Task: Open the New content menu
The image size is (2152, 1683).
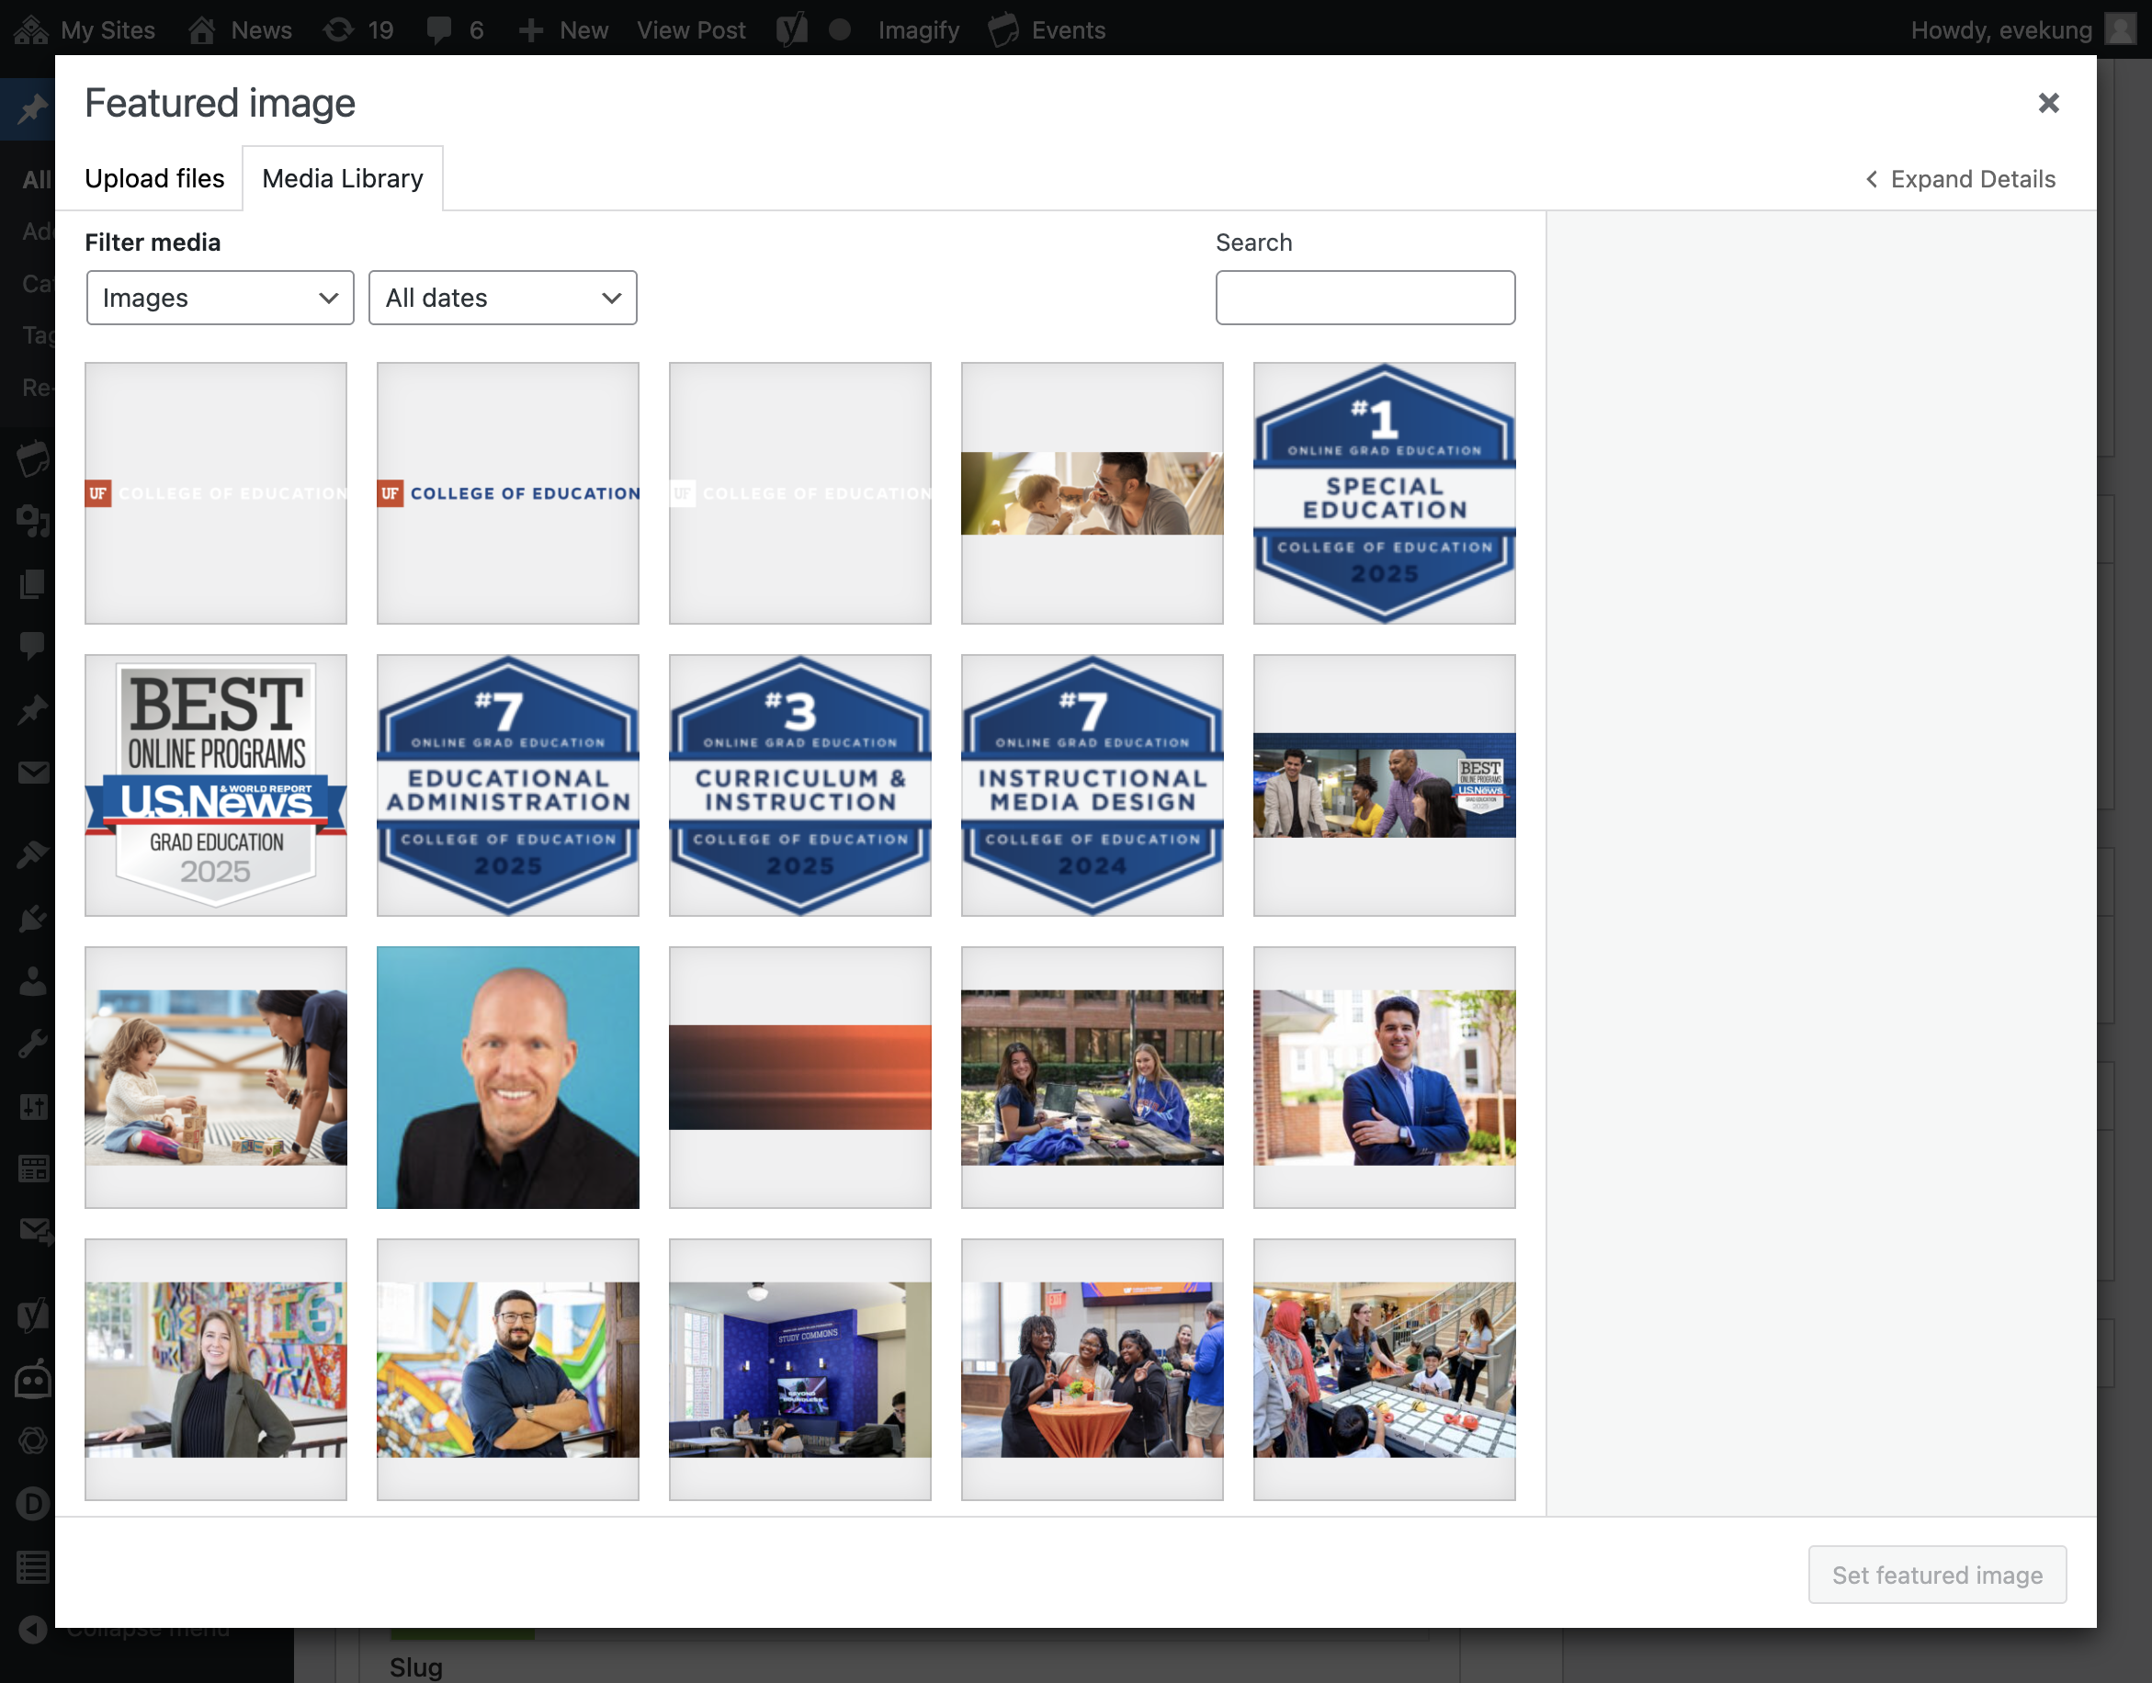Action: coord(563,29)
